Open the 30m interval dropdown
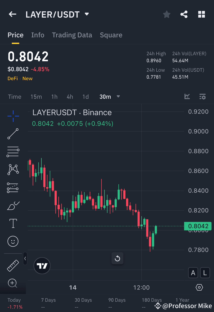The image size is (214, 312). [110, 97]
